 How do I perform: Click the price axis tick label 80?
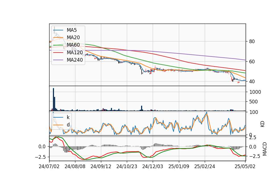pos(252,41)
